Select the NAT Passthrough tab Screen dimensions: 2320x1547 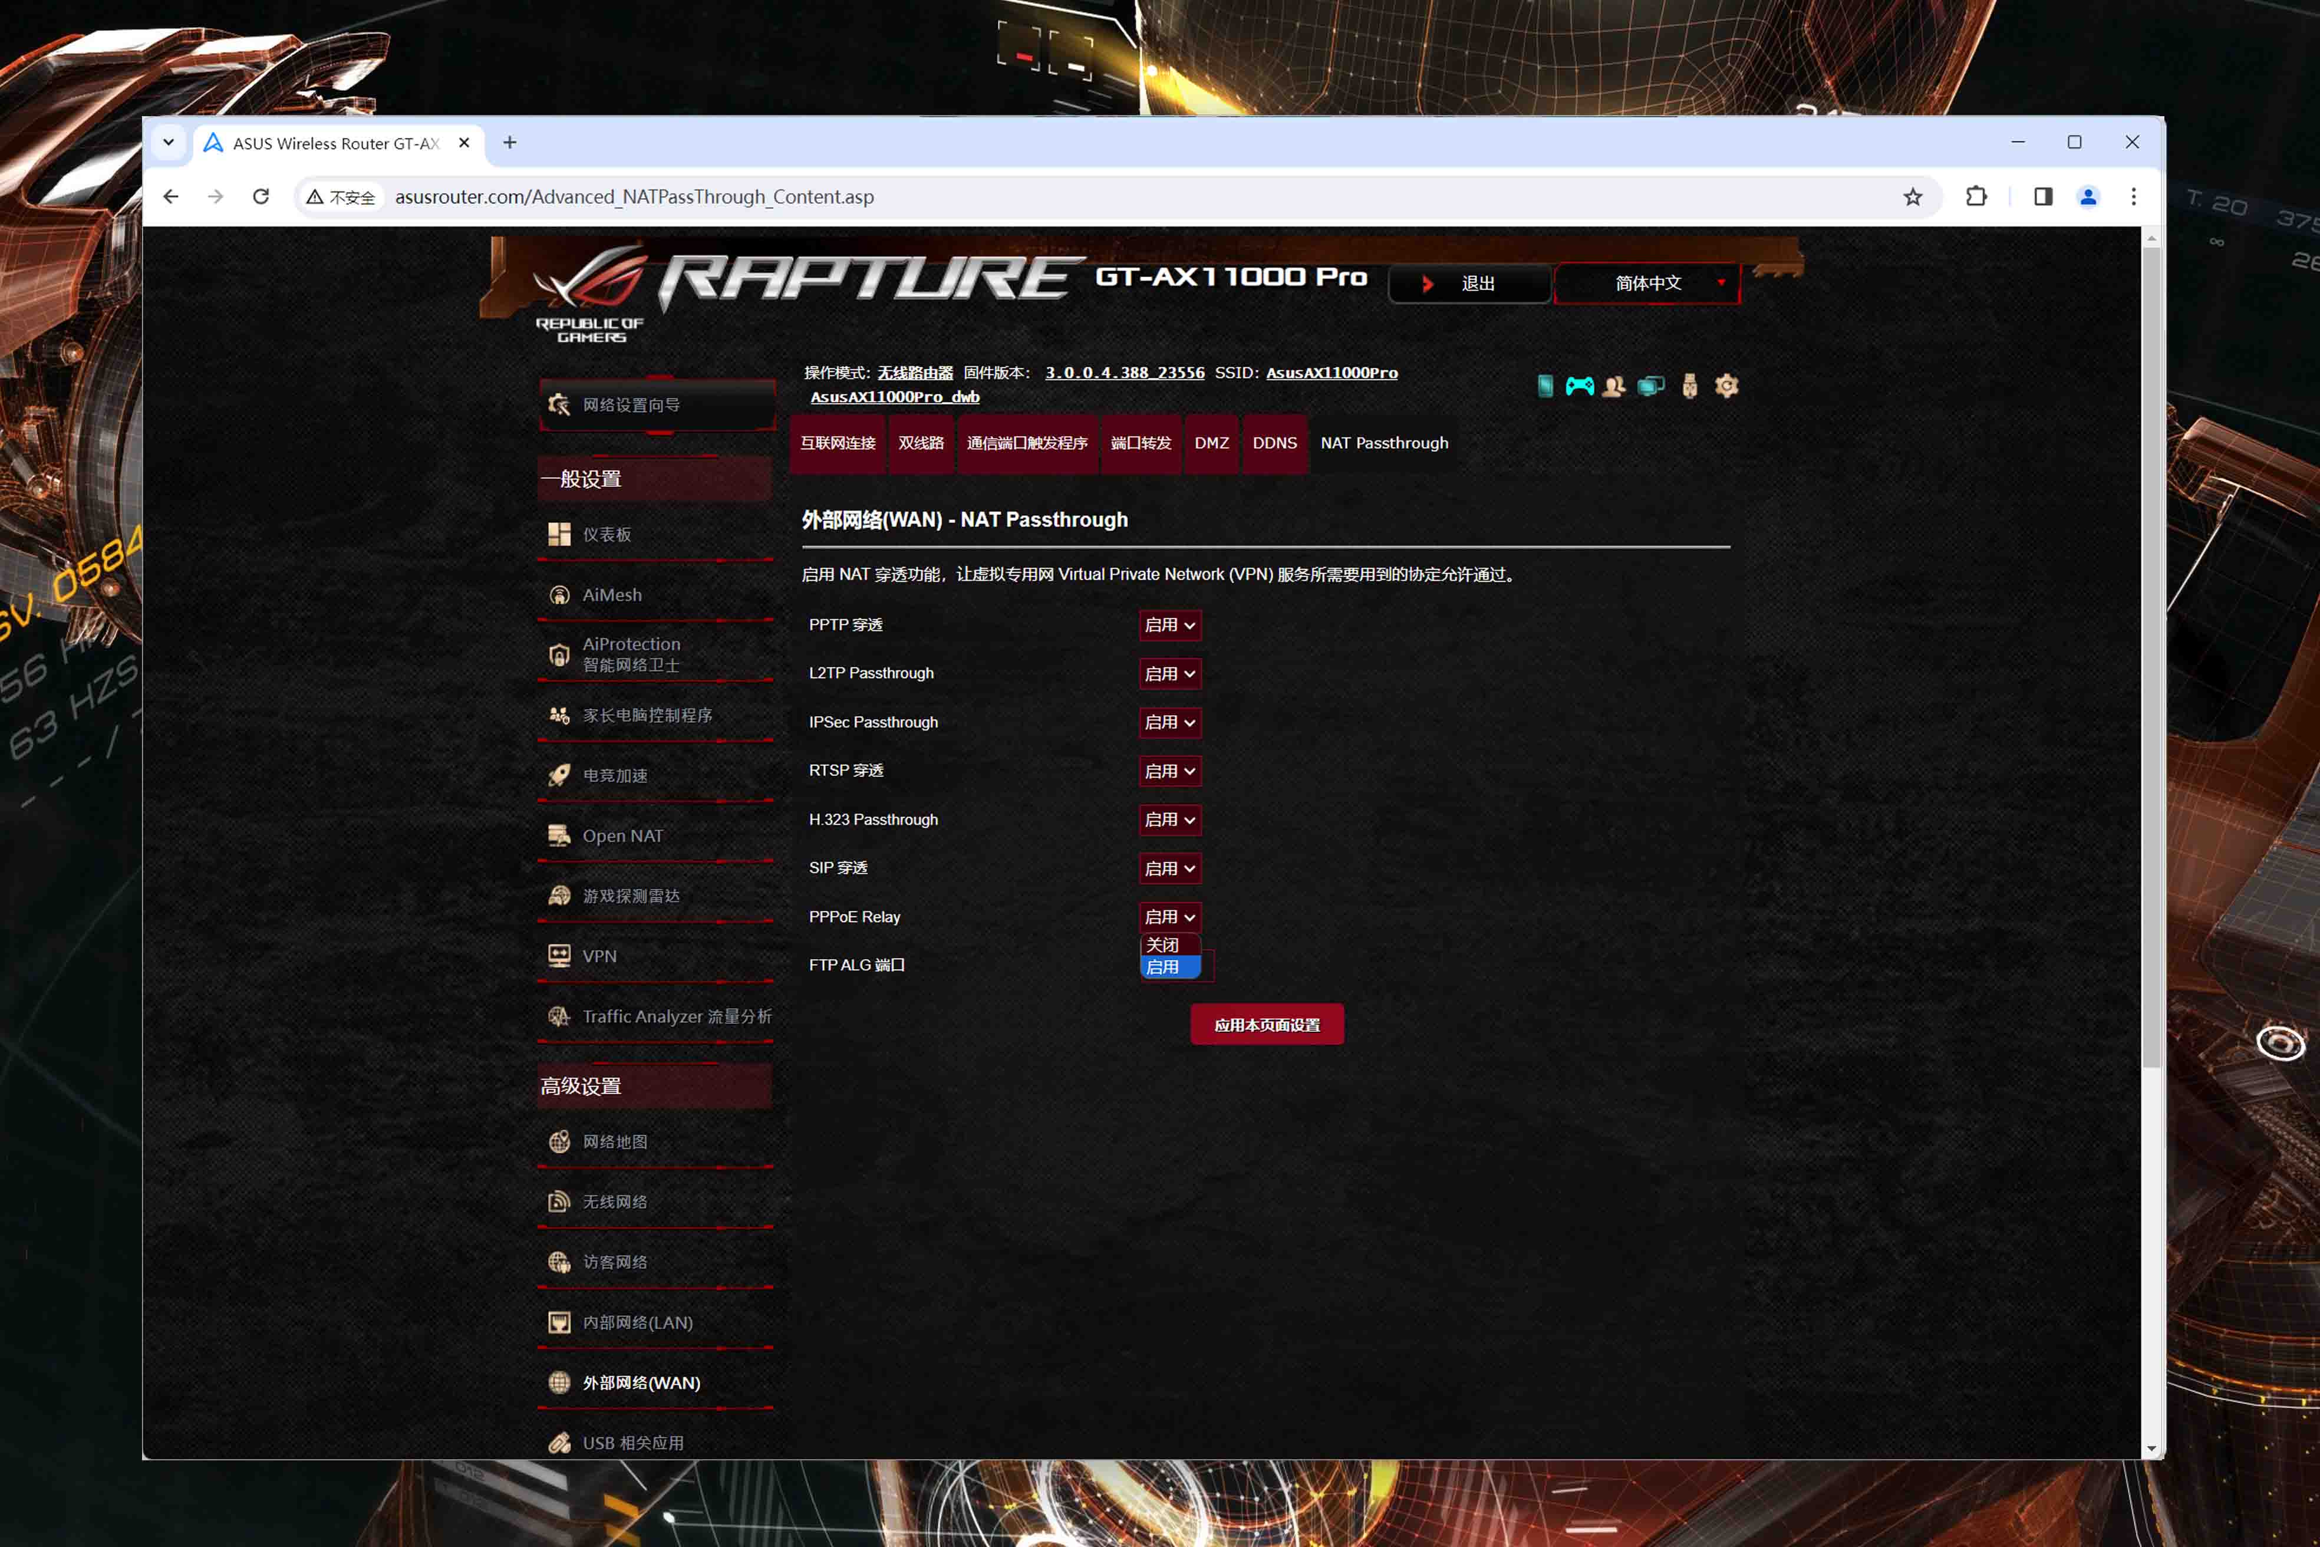tap(1384, 443)
